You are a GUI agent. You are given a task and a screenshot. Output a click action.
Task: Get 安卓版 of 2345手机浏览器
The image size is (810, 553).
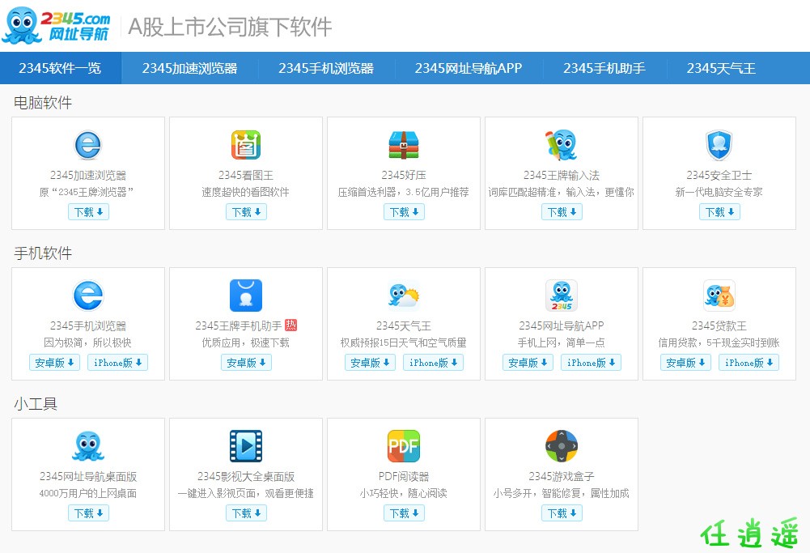55,362
